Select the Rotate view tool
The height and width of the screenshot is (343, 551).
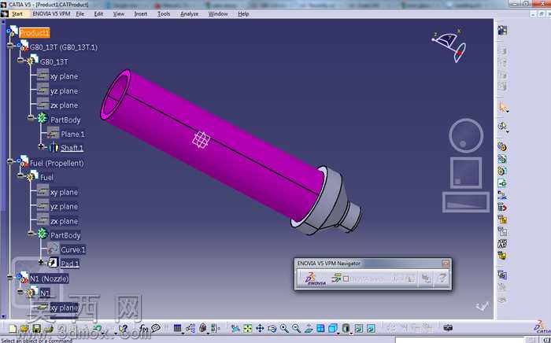[x=272, y=329]
